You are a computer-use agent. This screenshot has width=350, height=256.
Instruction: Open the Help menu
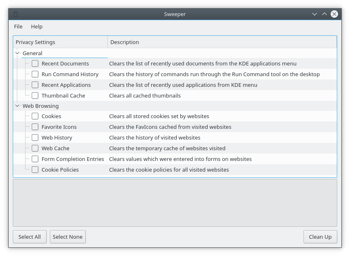(37, 26)
